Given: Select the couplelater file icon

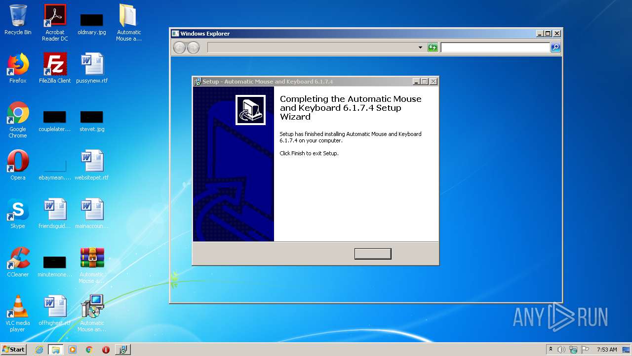Looking at the screenshot, I should (55, 121).
